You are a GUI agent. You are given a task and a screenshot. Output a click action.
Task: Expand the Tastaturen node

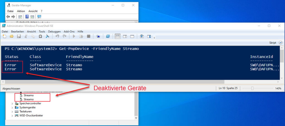tap(12, 112)
